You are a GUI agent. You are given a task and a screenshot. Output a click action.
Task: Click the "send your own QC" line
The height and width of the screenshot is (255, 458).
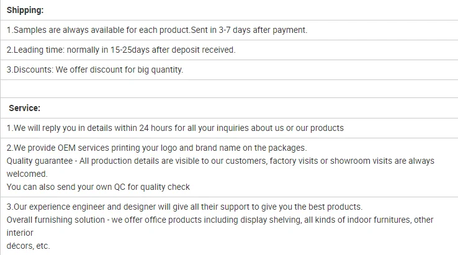98,187
